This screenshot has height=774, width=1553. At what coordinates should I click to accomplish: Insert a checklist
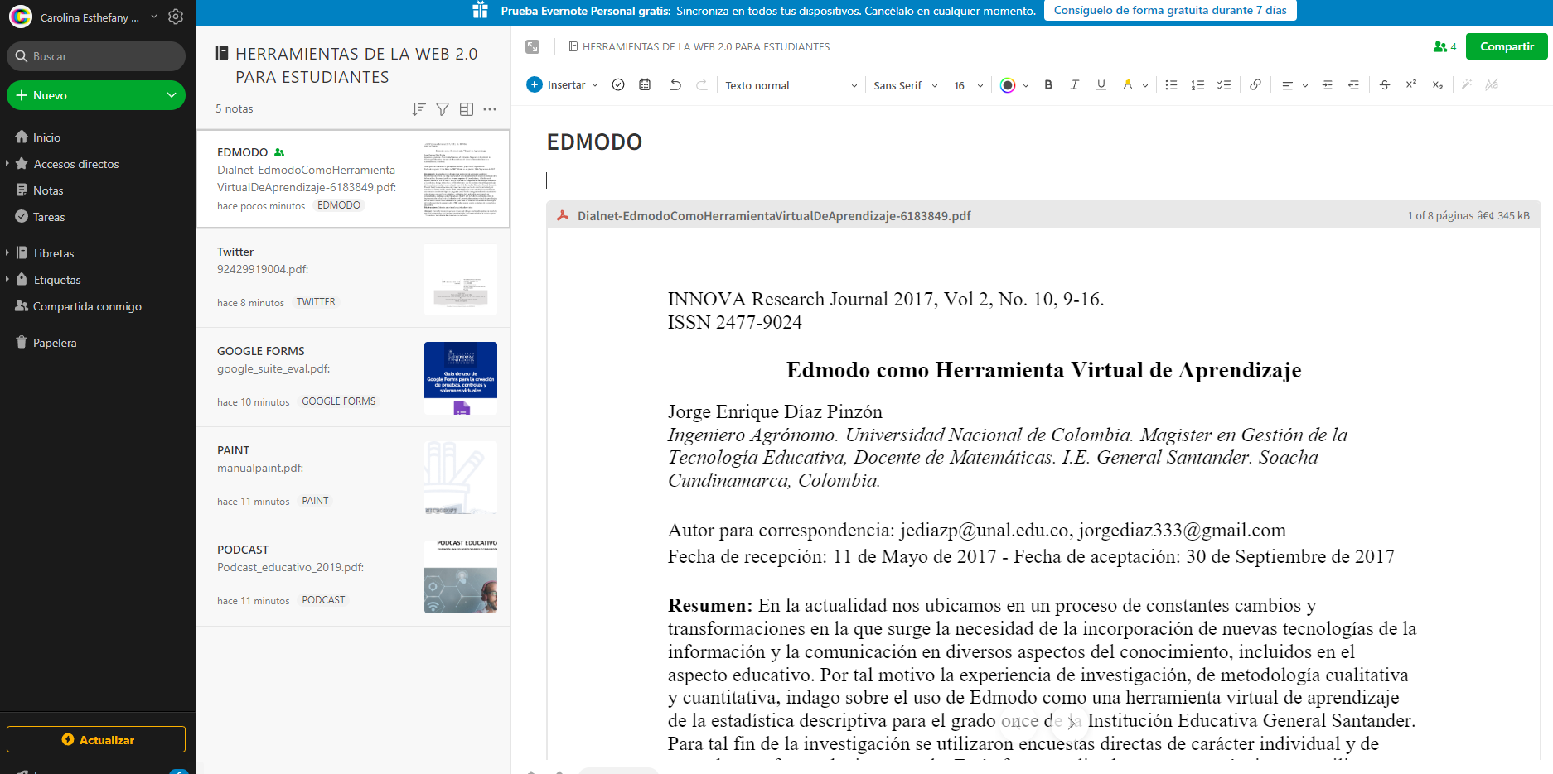pyautogui.click(x=1224, y=84)
